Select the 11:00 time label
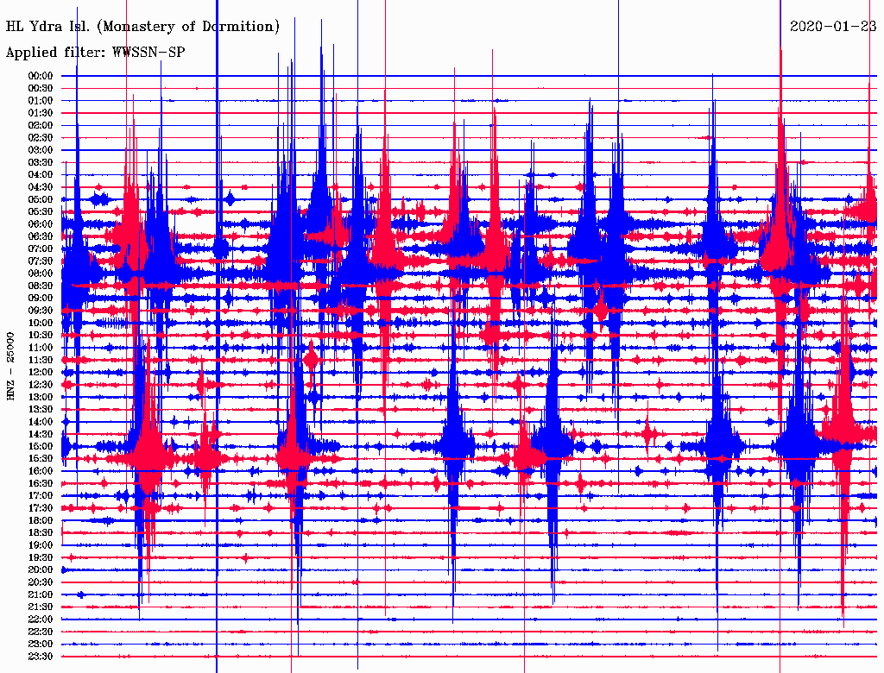Viewport: 884px width, 673px height. click(41, 348)
